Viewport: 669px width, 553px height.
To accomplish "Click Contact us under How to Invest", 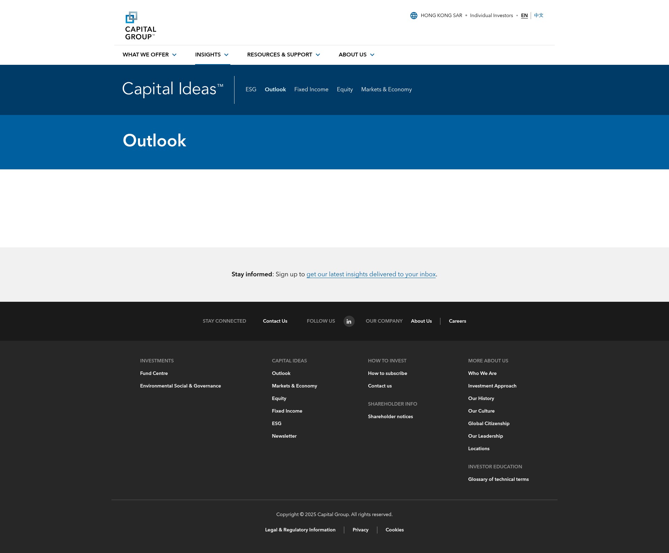I will click(380, 386).
